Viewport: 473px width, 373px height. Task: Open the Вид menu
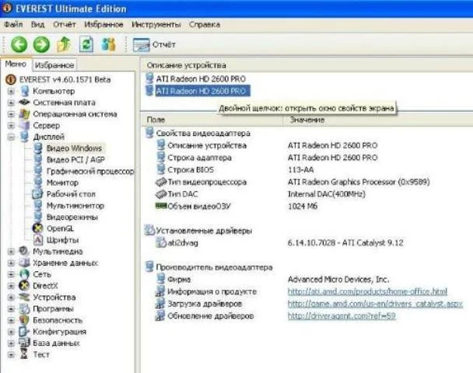click(37, 24)
